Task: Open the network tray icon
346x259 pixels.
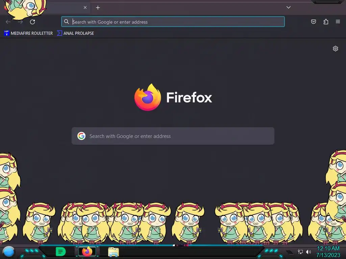Action: pyautogui.click(x=300, y=252)
